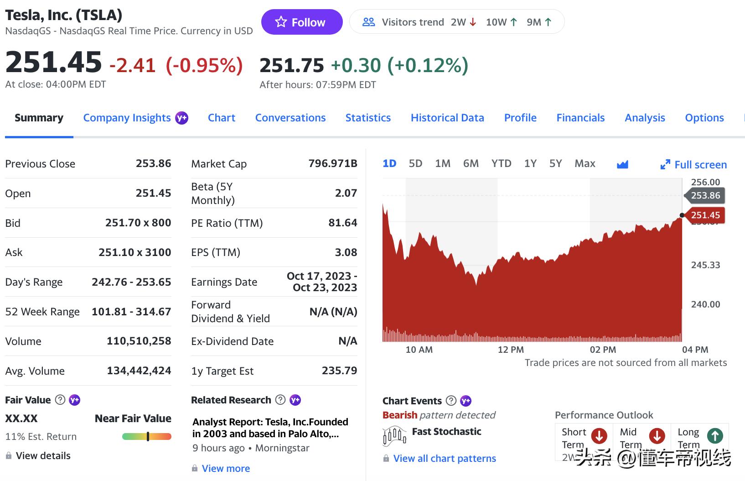Click the red 251.45 price marker on chart
Viewport: 745px width, 481px height.
(704, 215)
